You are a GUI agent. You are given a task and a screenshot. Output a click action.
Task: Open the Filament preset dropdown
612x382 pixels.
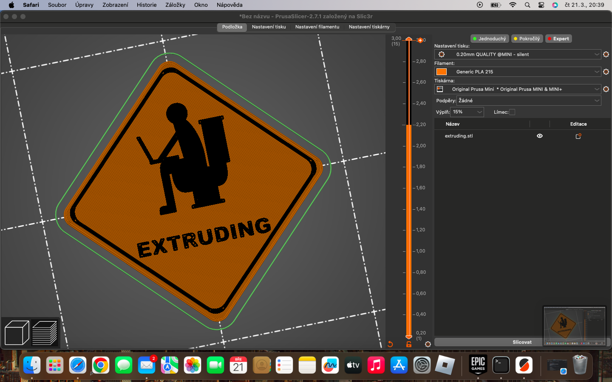[x=518, y=72]
